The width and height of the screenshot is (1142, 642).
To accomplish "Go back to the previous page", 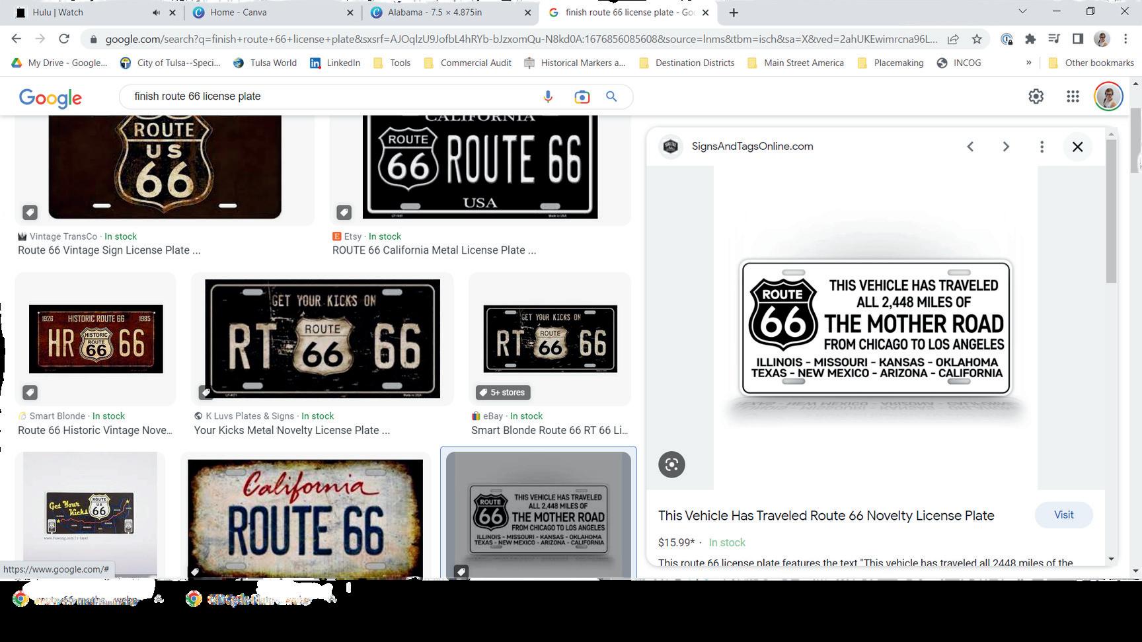I will [x=17, y=39].
